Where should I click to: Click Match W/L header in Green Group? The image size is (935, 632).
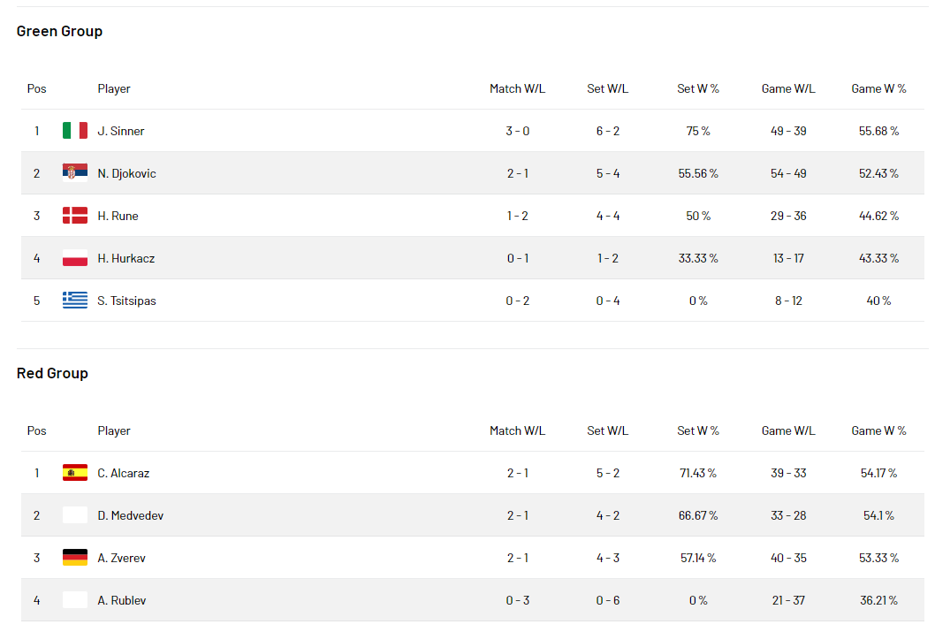(x=518, y=89)
